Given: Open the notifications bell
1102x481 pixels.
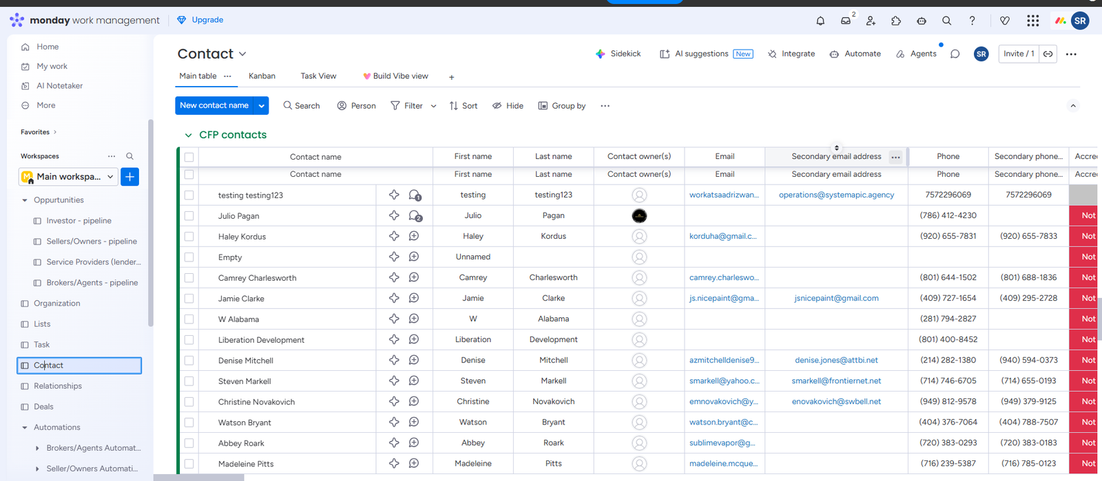Looking at the screenshot, I should point(820,21).
